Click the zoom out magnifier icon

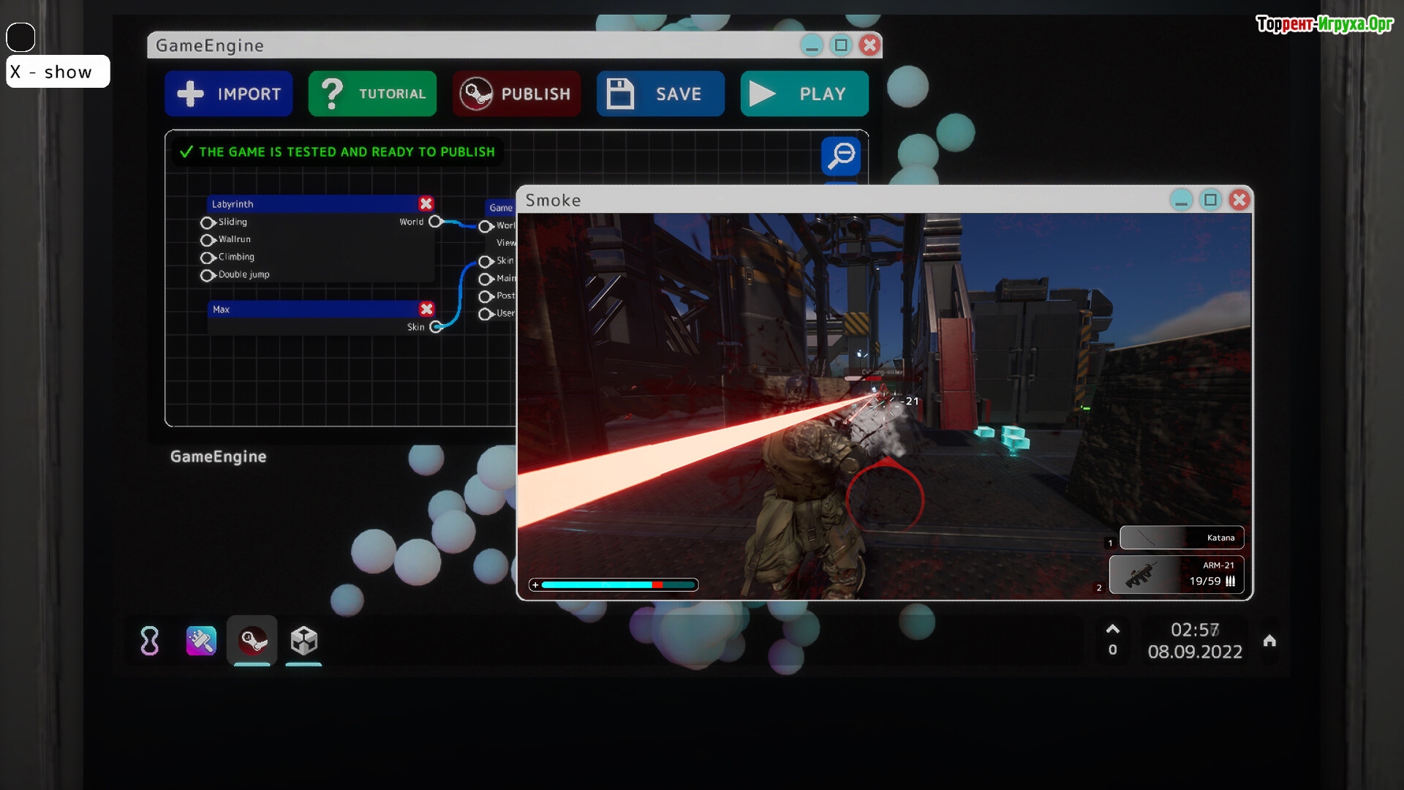click(x=840, y=155)
